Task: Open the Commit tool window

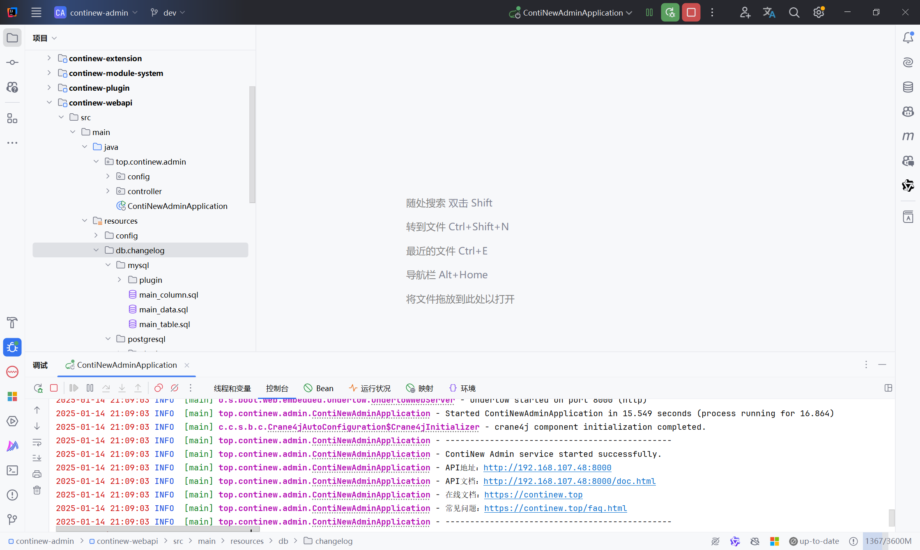Action: tap(12, 62)
